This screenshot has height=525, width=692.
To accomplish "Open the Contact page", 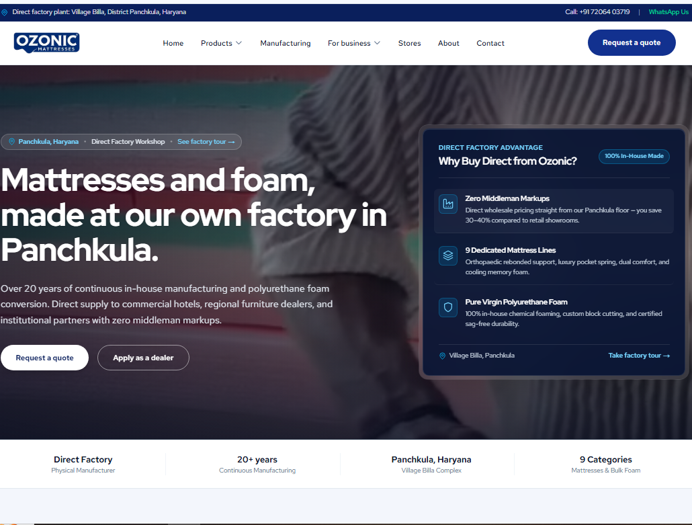I will pos(490,43).
